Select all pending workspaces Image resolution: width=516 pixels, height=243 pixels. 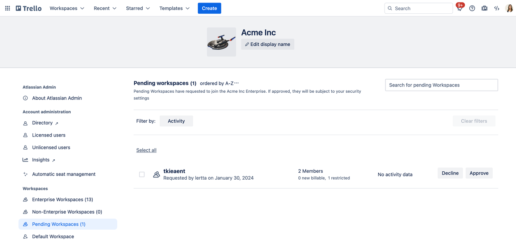(x=146, y=150)
